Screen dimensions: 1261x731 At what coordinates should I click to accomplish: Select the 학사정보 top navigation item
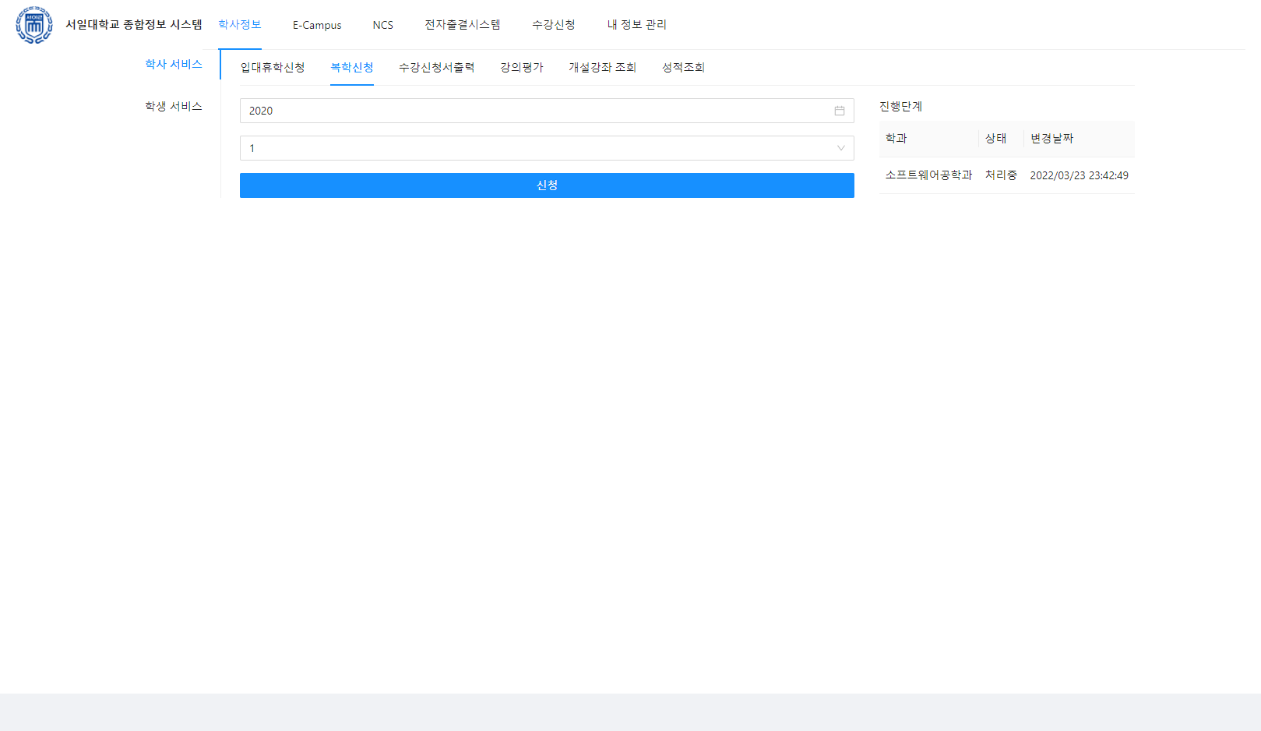[x=239, y=24]
